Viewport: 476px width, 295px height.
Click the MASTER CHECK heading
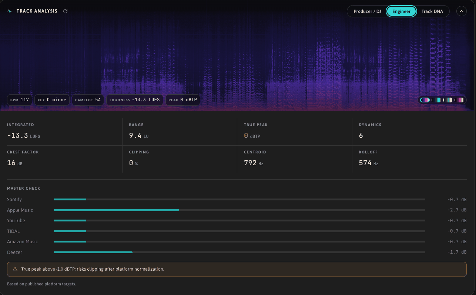pyautogui.click(x=24, y=189)
